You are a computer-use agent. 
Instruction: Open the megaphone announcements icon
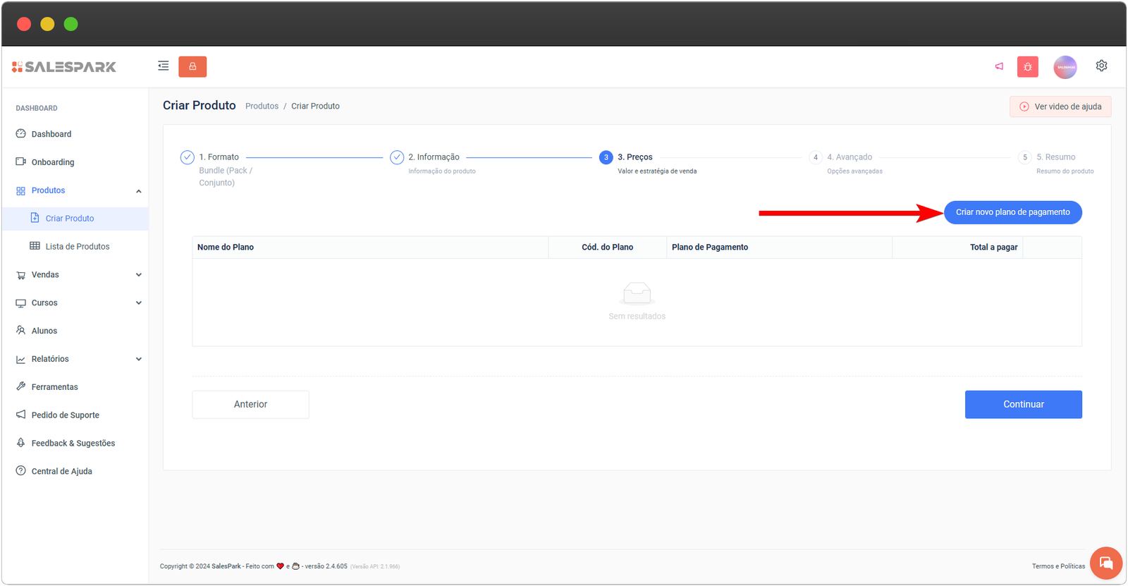click(999, 66)
